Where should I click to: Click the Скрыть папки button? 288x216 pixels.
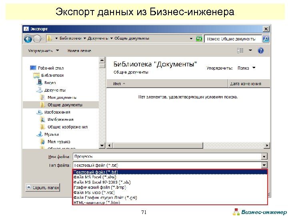[43, 188]
